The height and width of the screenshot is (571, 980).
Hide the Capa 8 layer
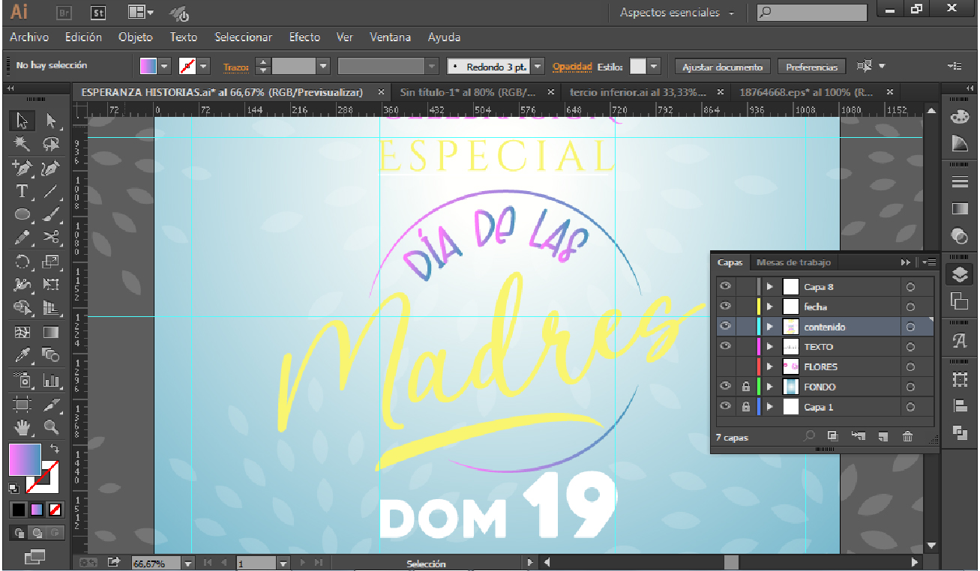tap(725, 286)
